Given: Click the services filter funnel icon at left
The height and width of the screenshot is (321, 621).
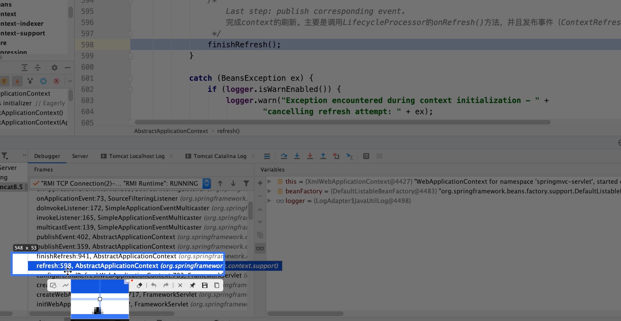Looking at the screenshot, I should point(5,156).
